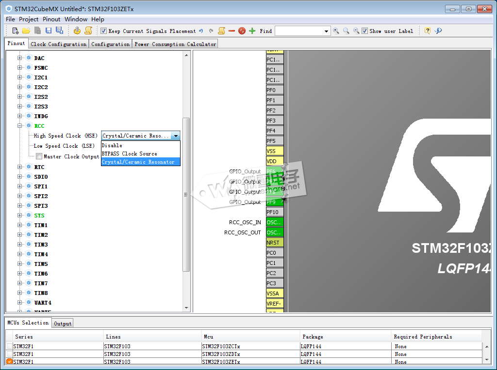Screen dimensions: 497x370
Task: Open the Find combo box dropdown arrow
Action: pyautogui.click(x=326, y=31)
